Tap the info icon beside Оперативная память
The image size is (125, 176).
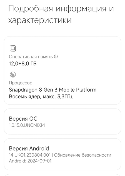[x=56, y=56]
